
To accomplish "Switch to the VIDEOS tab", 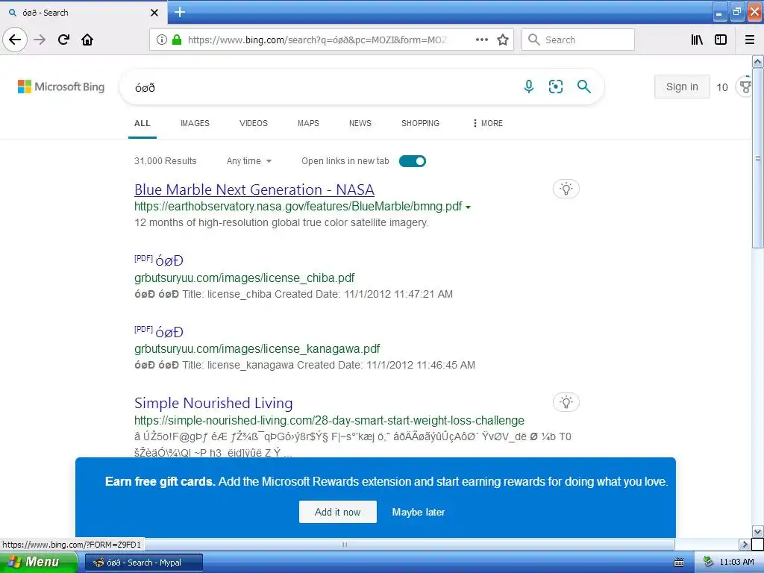I will 254,123.
